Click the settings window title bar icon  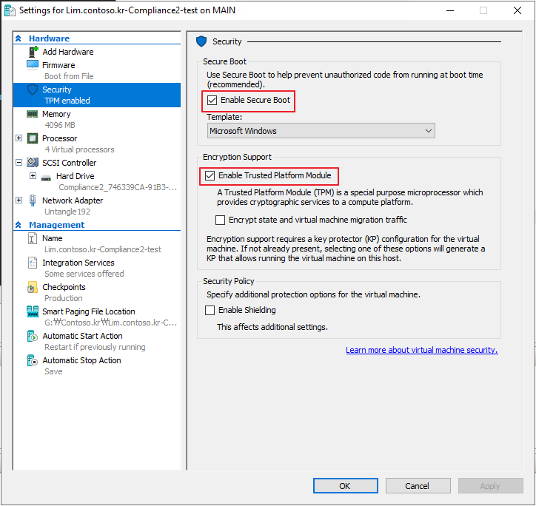tap(10, 10)
